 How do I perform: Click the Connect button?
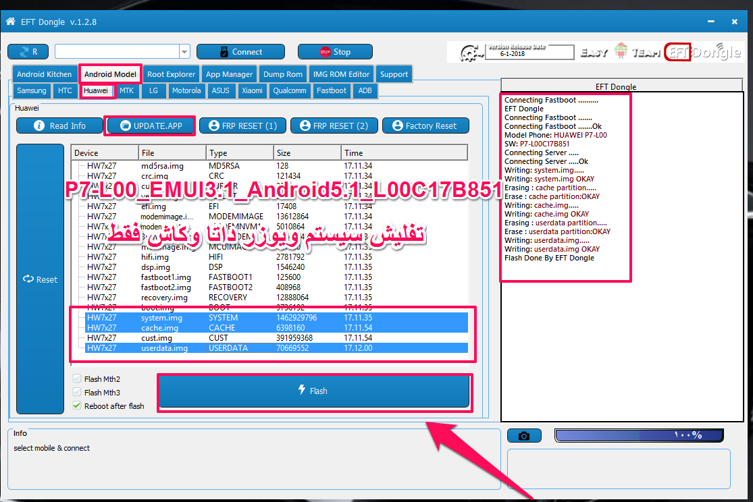point(240,52)
